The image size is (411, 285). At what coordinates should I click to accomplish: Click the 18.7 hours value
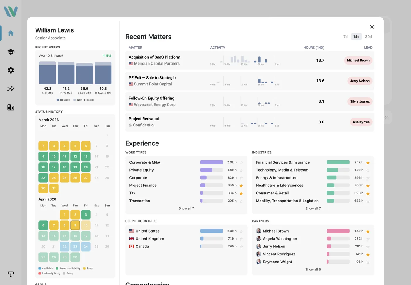320,60
